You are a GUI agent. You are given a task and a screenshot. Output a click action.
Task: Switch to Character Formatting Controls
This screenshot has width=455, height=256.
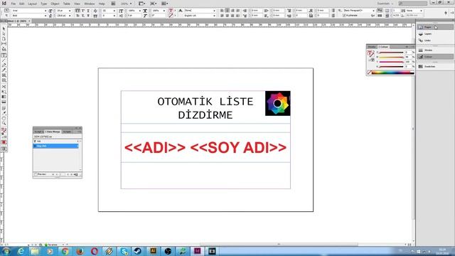pyautogui.click(x=6, y=11)
